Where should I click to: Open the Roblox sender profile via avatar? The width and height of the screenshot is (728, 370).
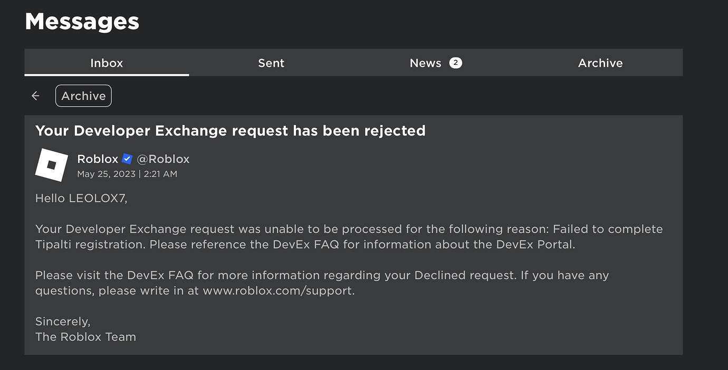(x=51, y=164)
